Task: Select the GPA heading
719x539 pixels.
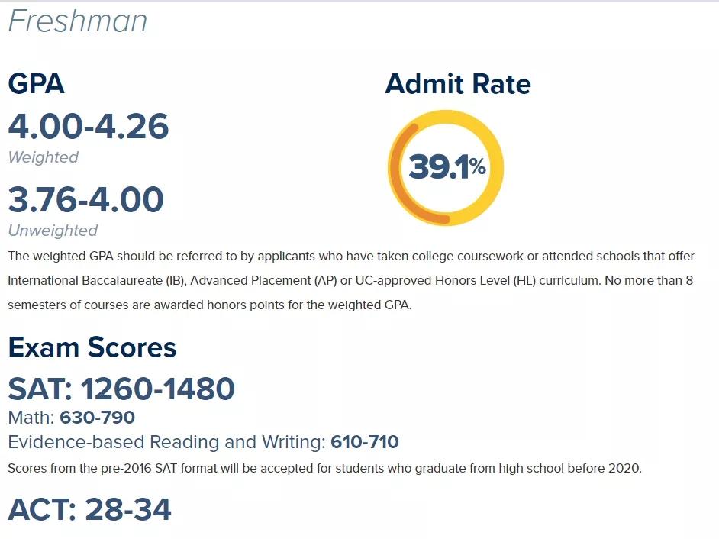Action: [36, 84]
